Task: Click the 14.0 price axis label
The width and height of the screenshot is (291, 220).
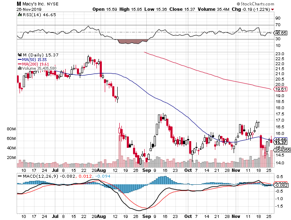Action: coord(280,163)
